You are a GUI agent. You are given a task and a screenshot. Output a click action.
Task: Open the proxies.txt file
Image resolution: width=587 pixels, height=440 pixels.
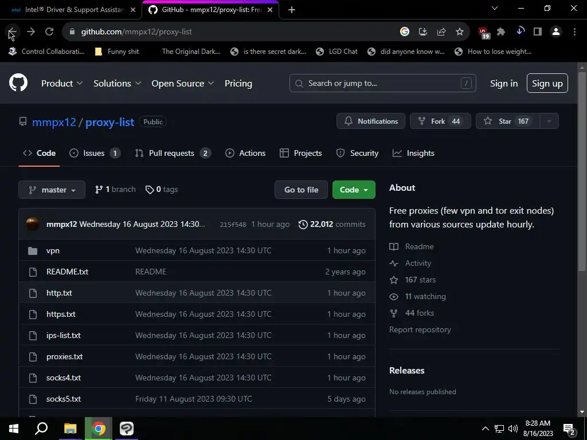click(64, 356)
